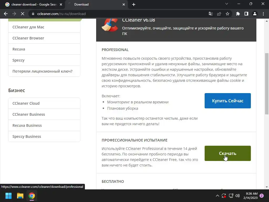Open the Windows Start menu
Viewport: 269px width, 202px height.
click(8, 196)
